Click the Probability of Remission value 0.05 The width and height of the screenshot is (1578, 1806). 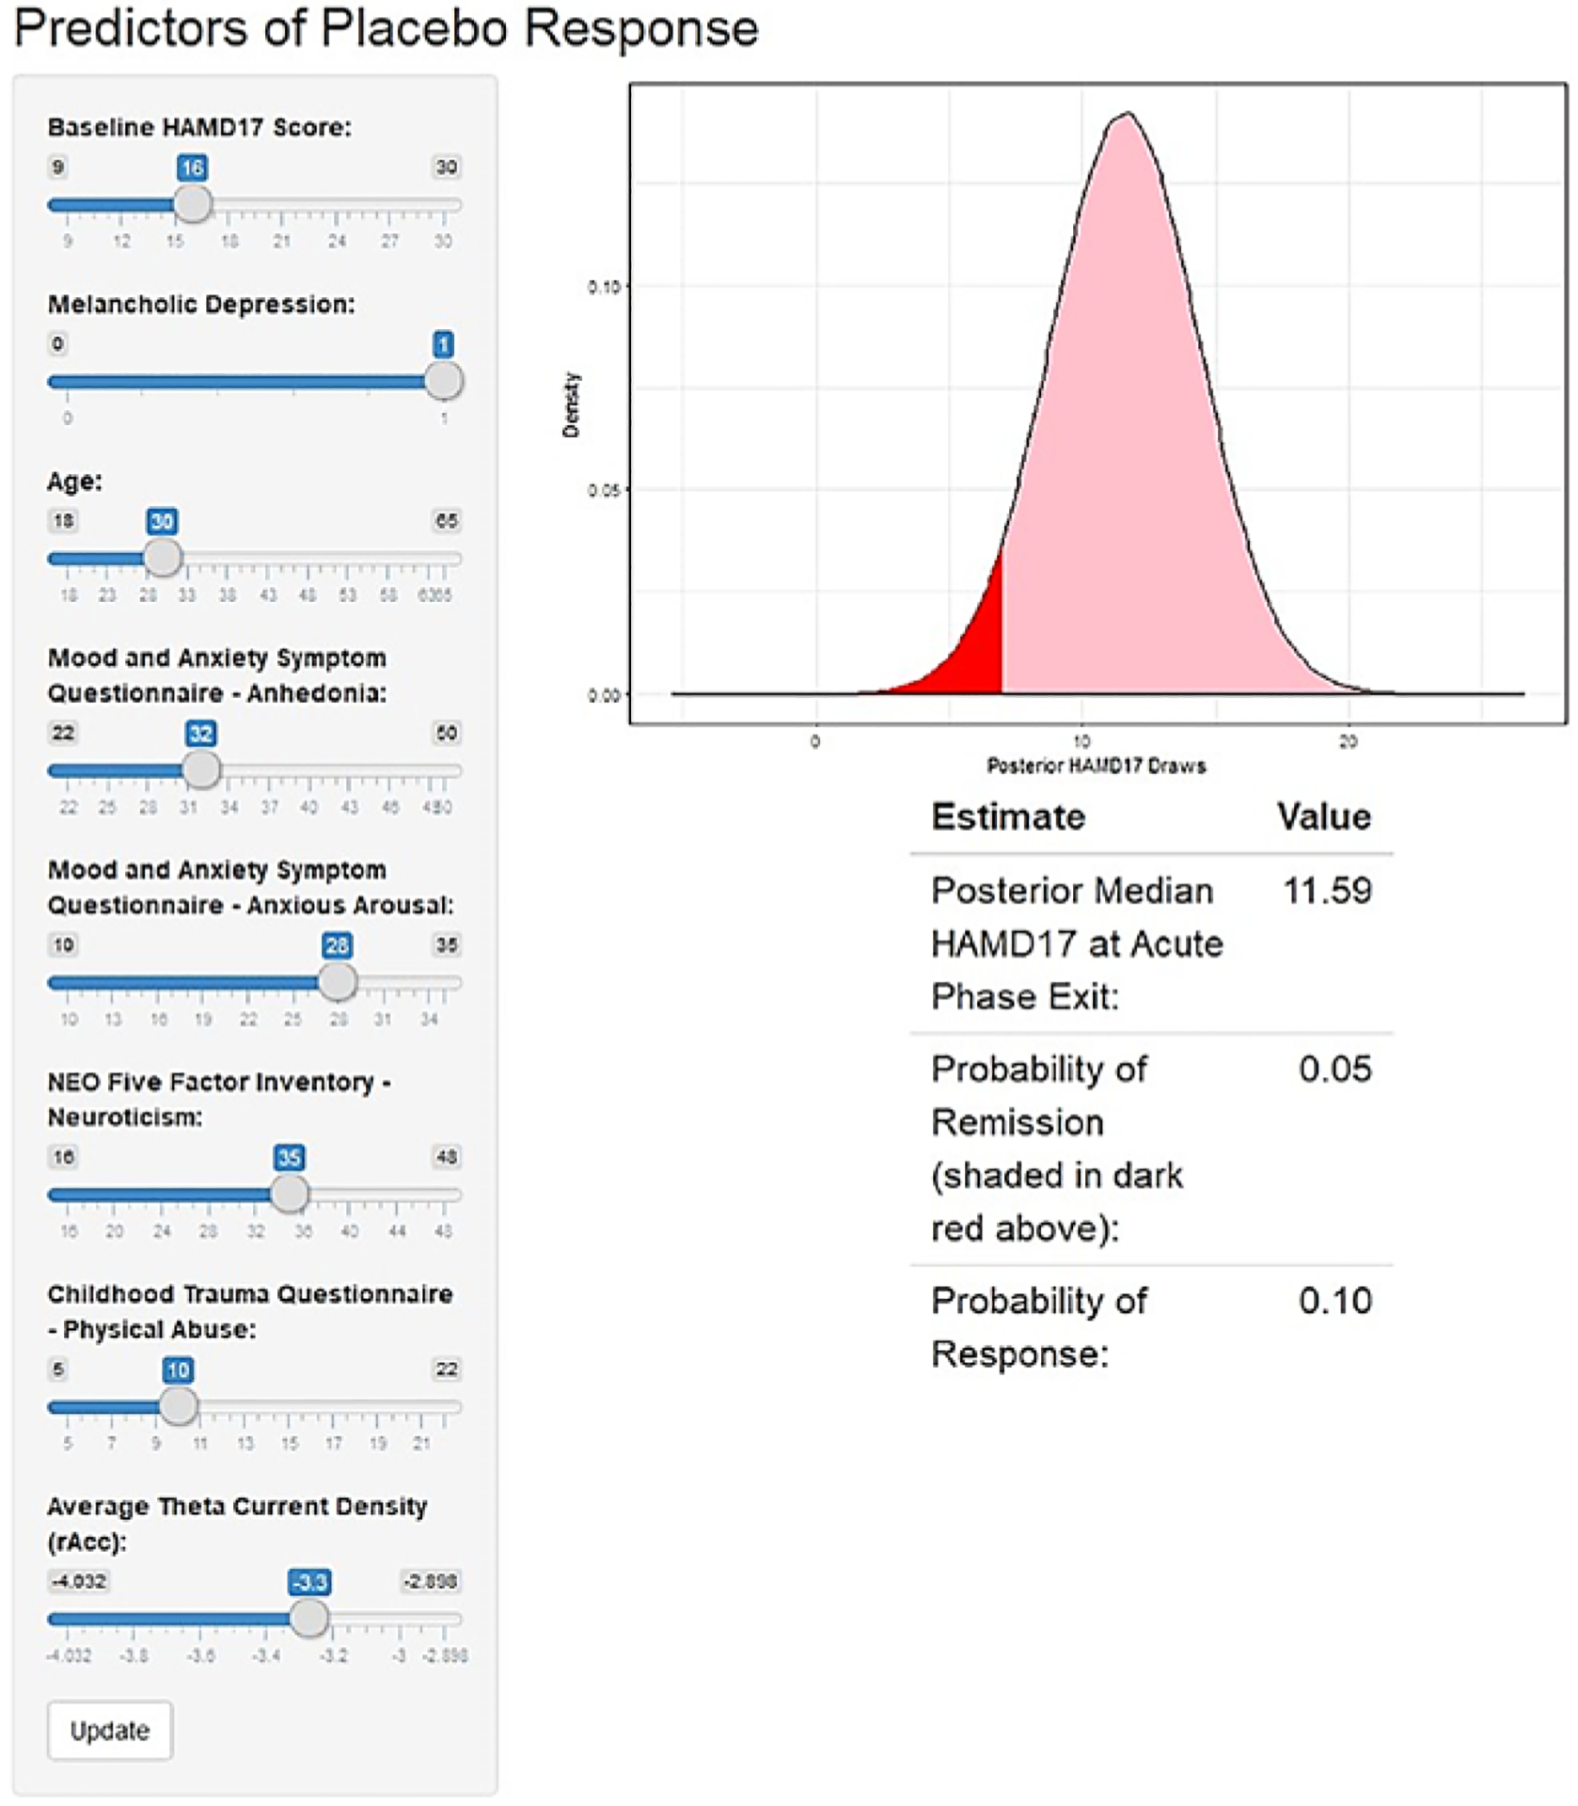[x=1335, y=1069]
